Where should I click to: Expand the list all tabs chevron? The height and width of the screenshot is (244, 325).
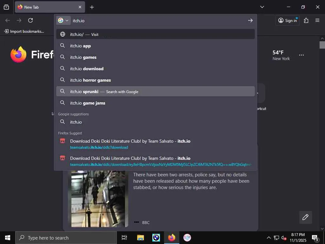click(x=262, y=7)
